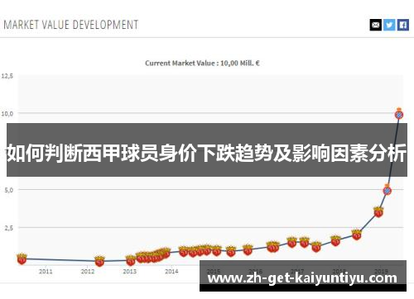Image resolution: width=414 pixels, height=299 pixels.
Task: Select the red crest marker just above 2,5
Action: (x=378, y=212)
